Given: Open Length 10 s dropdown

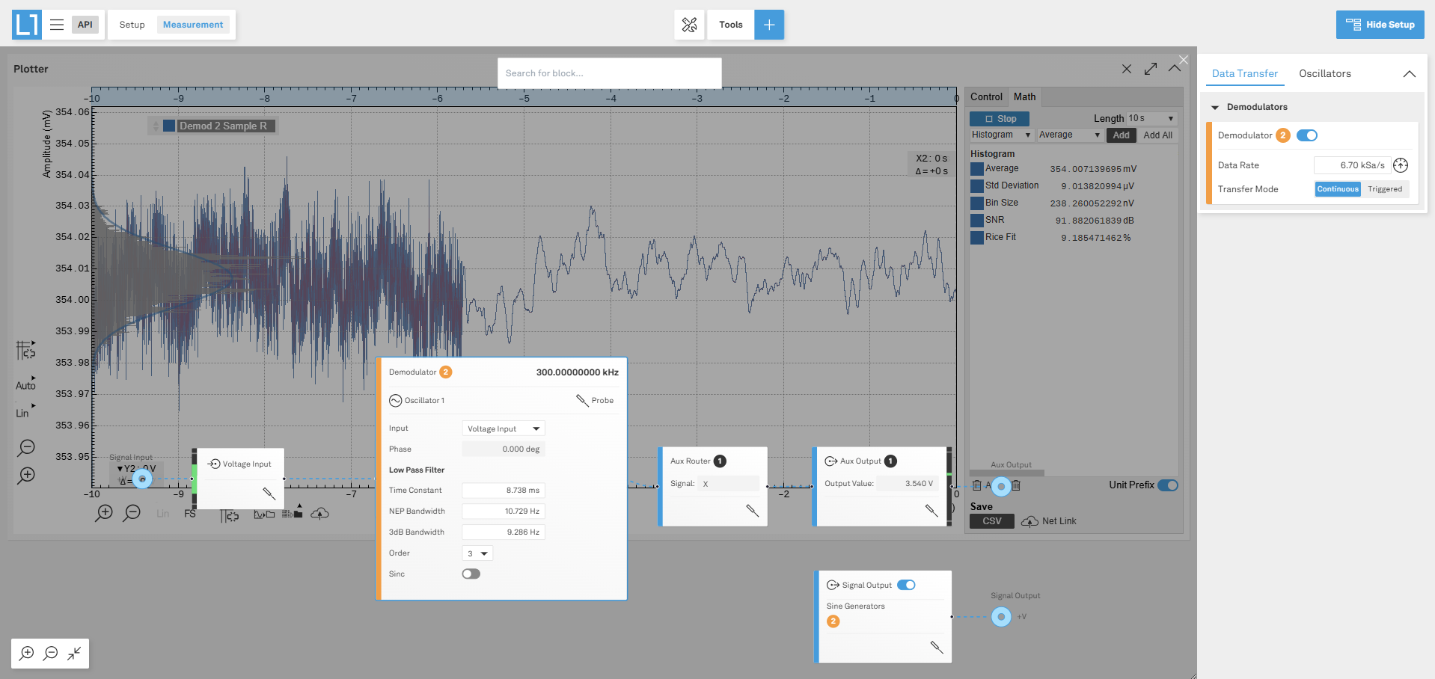Looking at the screenshot, I should click(1151, 118).
